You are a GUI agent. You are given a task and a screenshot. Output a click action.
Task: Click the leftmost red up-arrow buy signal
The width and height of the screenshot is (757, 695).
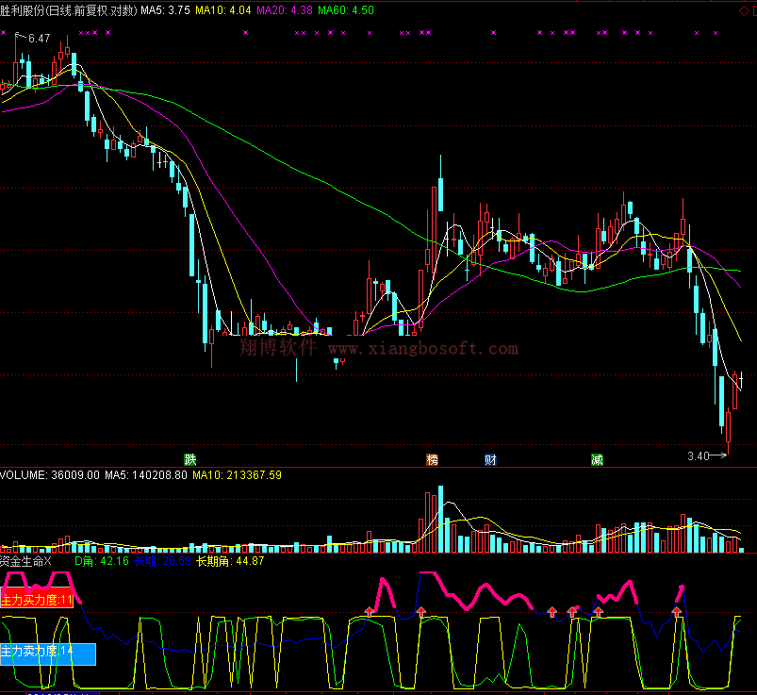(370, 611)
